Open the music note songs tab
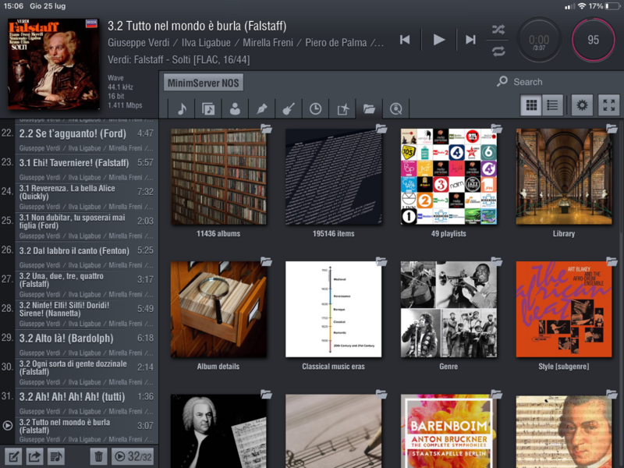 point(182,109)
